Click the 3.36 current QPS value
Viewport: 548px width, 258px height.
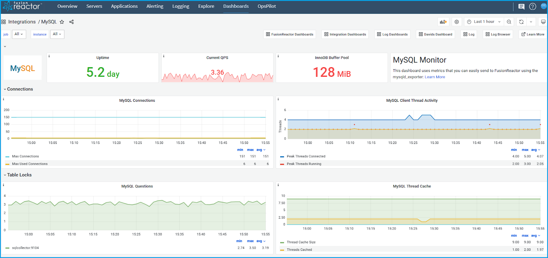click(217, 72)
